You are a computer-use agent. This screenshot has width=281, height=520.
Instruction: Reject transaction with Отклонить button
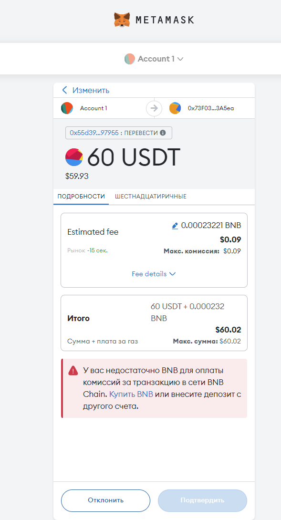pos(105,500)
